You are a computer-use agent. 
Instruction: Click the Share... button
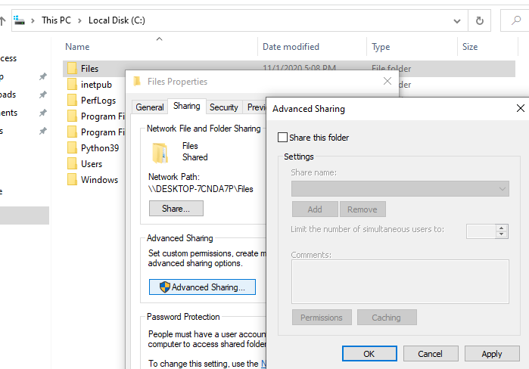point(176,208)
